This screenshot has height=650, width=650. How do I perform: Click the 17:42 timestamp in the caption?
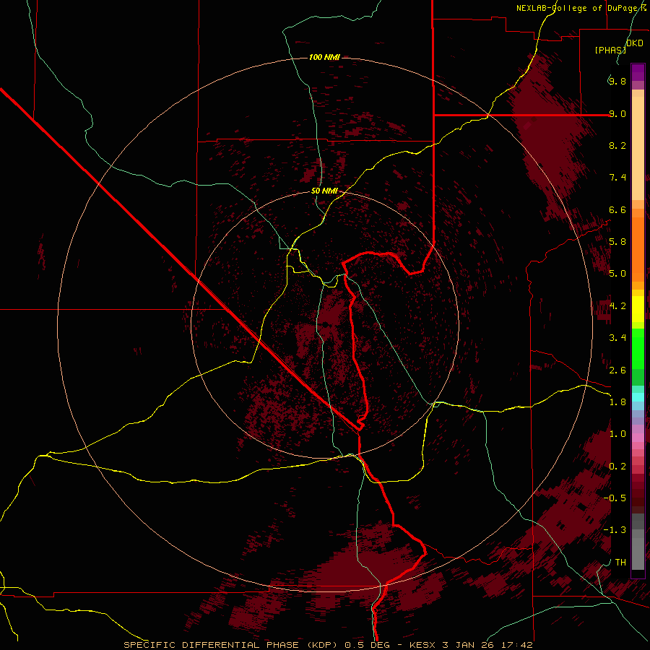coord(516,645)
